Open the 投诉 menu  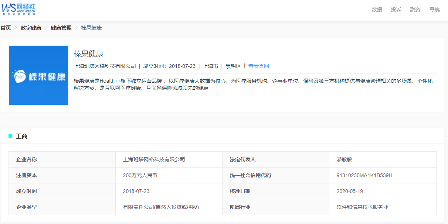pyautogui.click(x=396, y=10)
